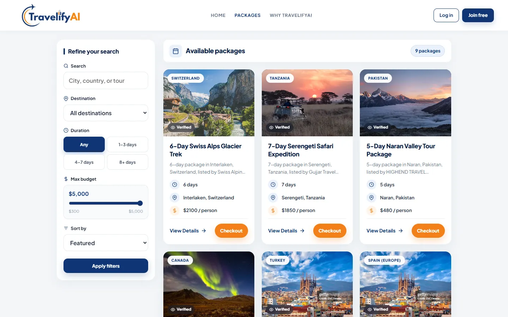Screen dimensions: 508x317
Task: Select the 4–7 days duration filter
Action: (84, 162)
